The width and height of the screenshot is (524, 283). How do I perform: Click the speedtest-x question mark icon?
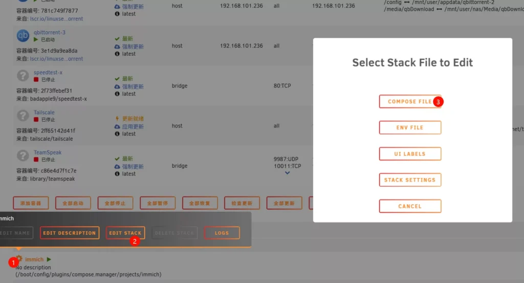pyautogui.click(x=23, y=76)
